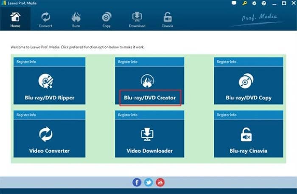297x194 pixels.
Task: Click the Blu-ray Cinavia unlock icon
Action: coord(246,134)
